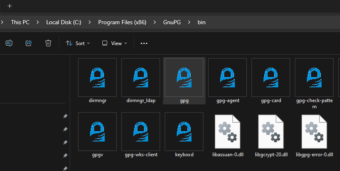The width and height of the screenshot is (340, 171).
Task: Click the 'dirmngr' file name label
Action: click(97, 100)
